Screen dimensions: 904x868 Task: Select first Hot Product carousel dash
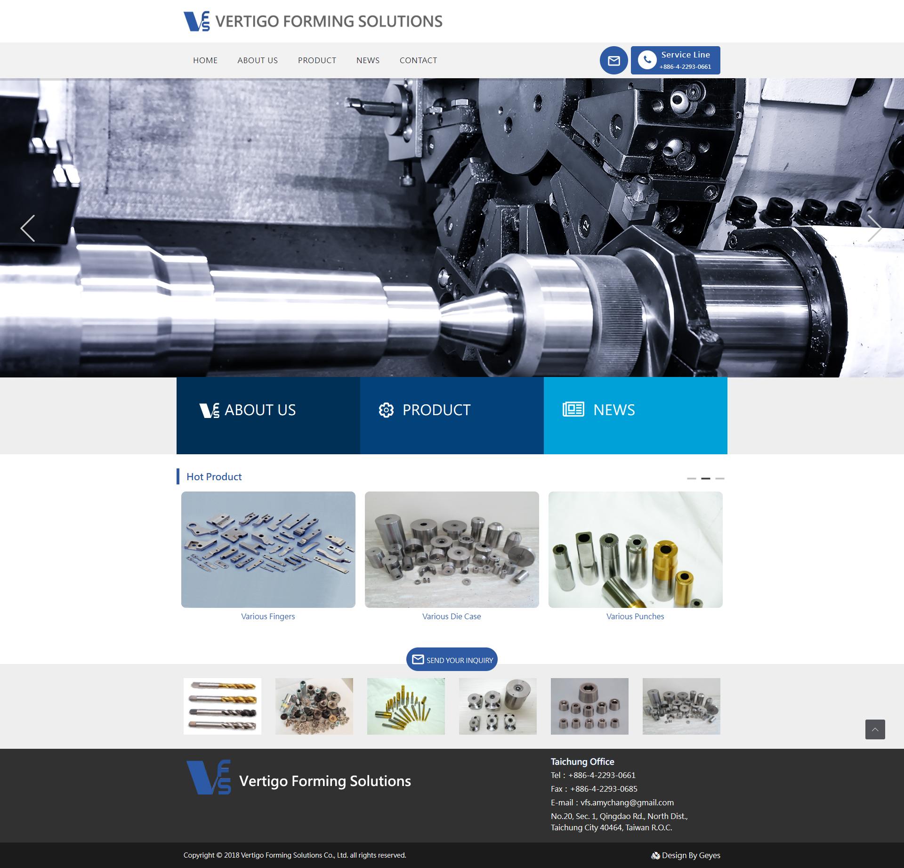tap(691, 478)
